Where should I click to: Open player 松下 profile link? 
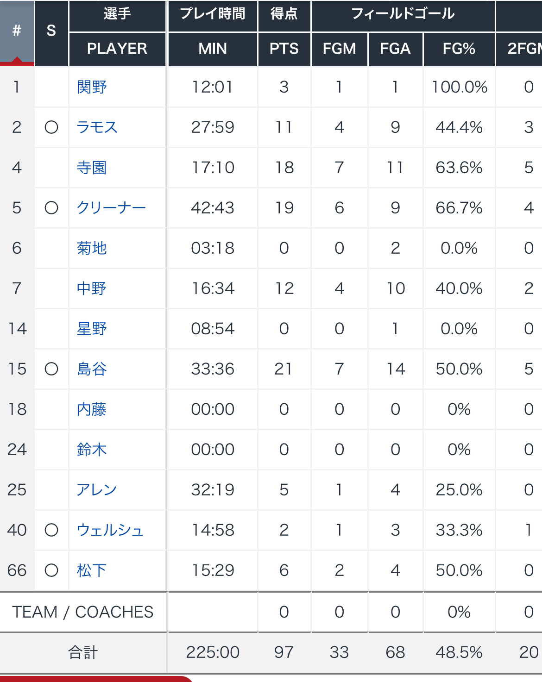[x=92, y=570]
